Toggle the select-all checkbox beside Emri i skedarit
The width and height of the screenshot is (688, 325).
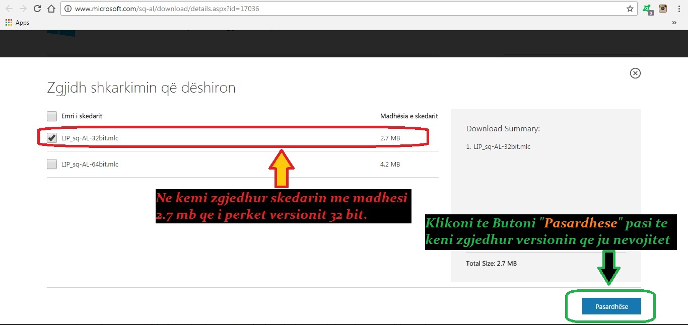52,116
